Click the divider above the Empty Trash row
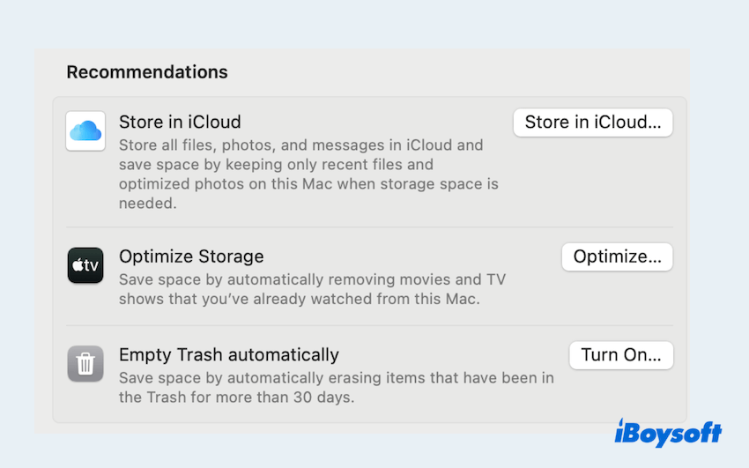 tap(370, 326)
